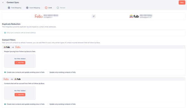Click the Contact Filters heading
The width and height of the screenshot is (187, 109).
click(x=9, y=40)
